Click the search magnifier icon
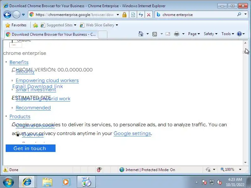This screenshot has width=251, height=188. (x=239, y=14)
